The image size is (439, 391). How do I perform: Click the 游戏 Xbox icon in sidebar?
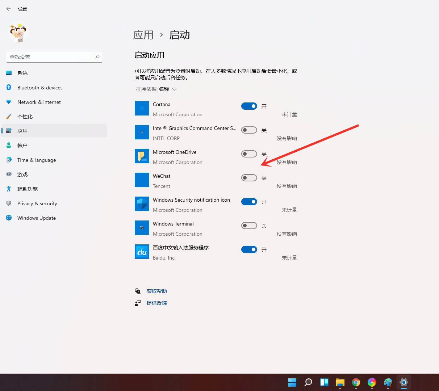tap(9, 174)
